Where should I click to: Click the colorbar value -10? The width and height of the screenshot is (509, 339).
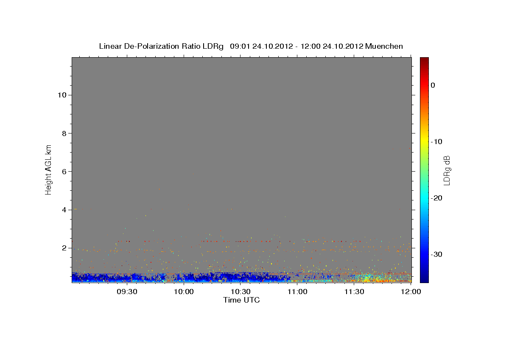click(437, 142)
